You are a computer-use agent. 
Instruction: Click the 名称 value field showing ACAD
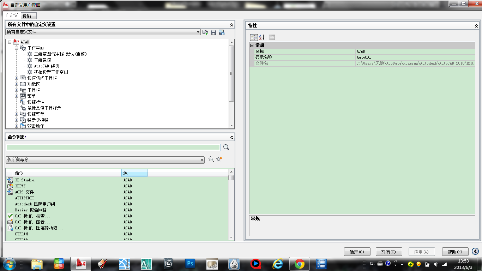(x=415, y=51)
